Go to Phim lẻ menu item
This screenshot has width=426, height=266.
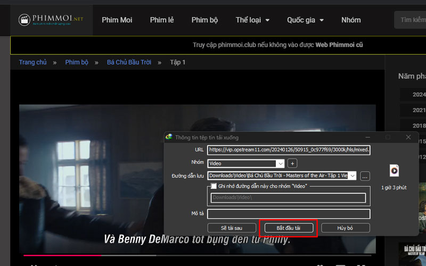tap(162, 20)
